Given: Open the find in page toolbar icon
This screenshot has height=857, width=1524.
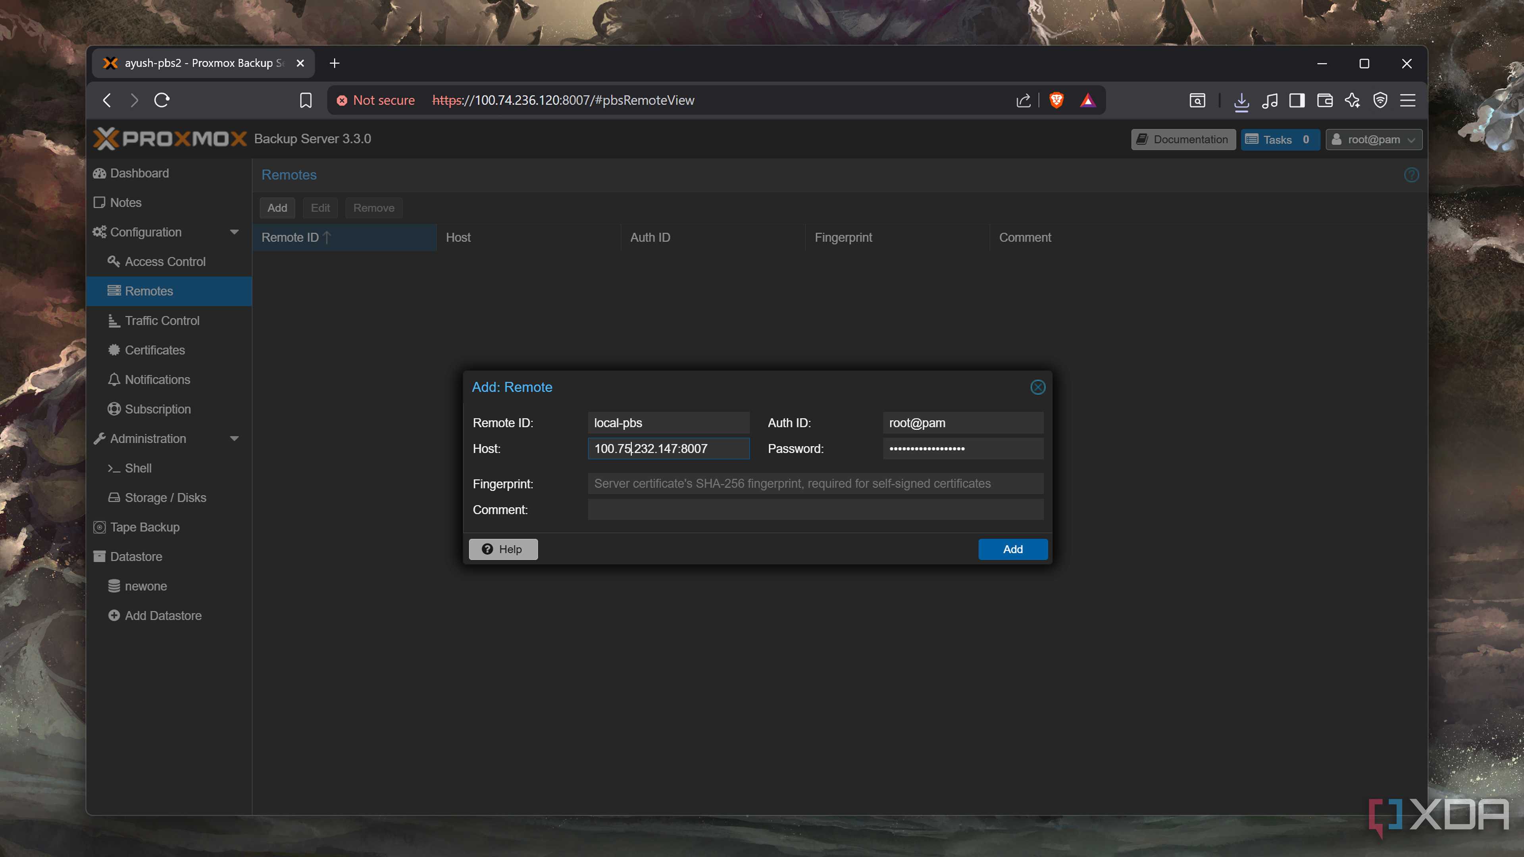Looking at the screenshot, I should tap(1197, 100).
